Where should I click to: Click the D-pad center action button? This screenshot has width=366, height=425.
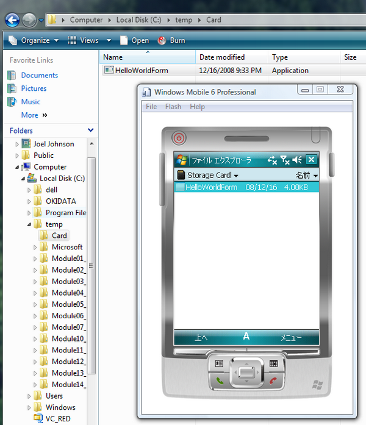(246, 372)
